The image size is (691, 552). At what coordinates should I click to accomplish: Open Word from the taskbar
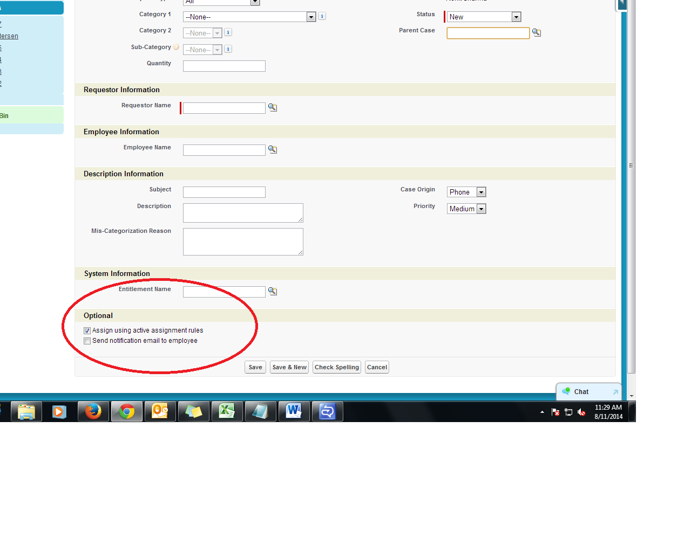click(x=294, y=411)
